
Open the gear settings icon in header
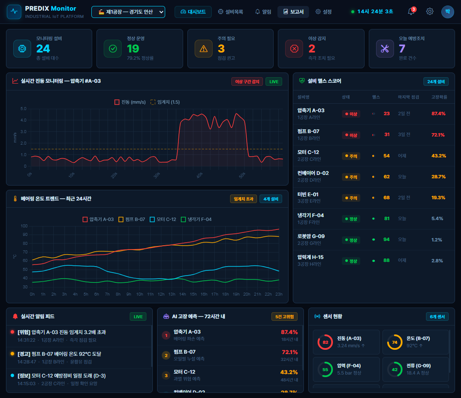point(429,12)
